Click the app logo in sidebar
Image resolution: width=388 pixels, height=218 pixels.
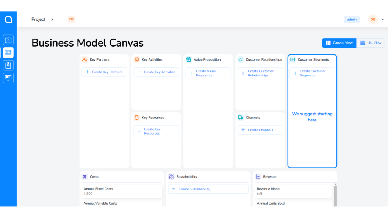click(8, 19)
